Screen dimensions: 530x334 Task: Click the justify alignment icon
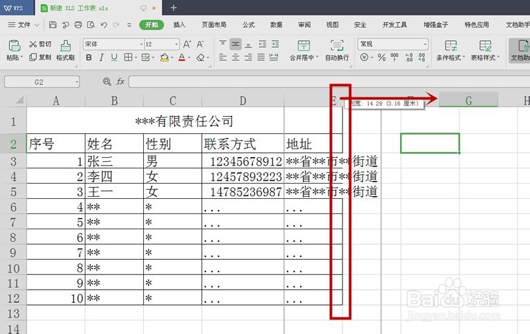coord(261,58)
